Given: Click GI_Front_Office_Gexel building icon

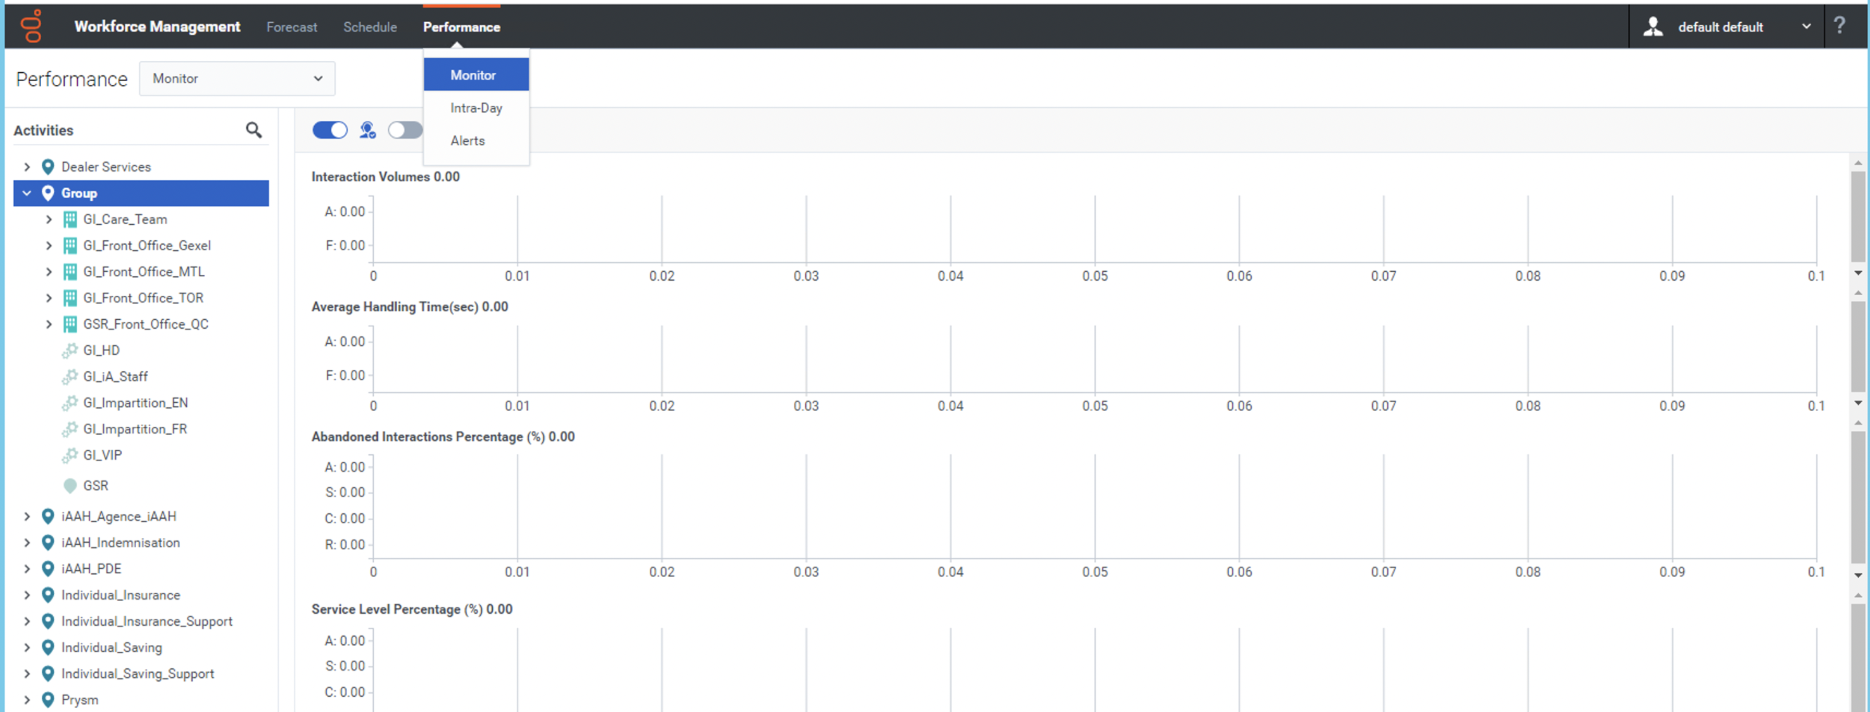Looking at the screenshot, I should (x=70, y=245).
